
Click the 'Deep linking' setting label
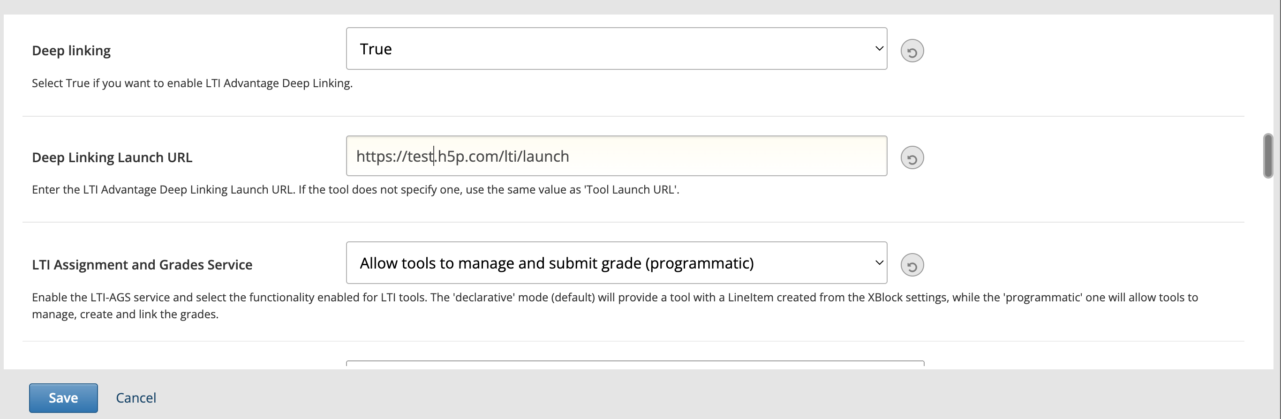pyautogui.click(x=71, y=51)
